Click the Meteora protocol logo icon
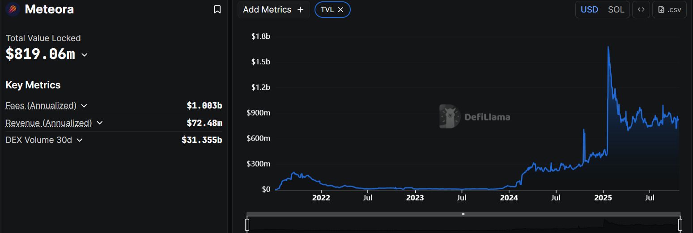Image resolution: width=693 pixels, height=233 pixels. coord(13,9)
